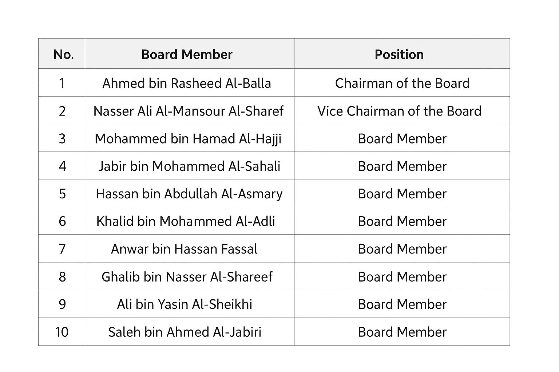559x372 pixels.
Task: Click the 'Chairman of the Board' cell
Action: tap(402, 83)
